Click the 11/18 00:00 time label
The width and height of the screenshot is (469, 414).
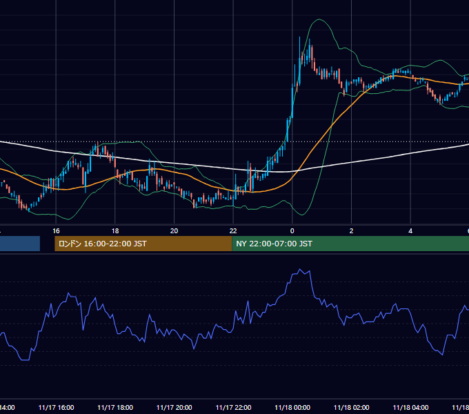[292, 407]
